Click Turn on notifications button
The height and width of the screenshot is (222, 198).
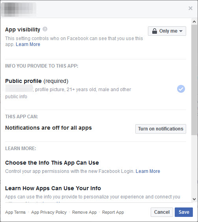tap(161, 129)
